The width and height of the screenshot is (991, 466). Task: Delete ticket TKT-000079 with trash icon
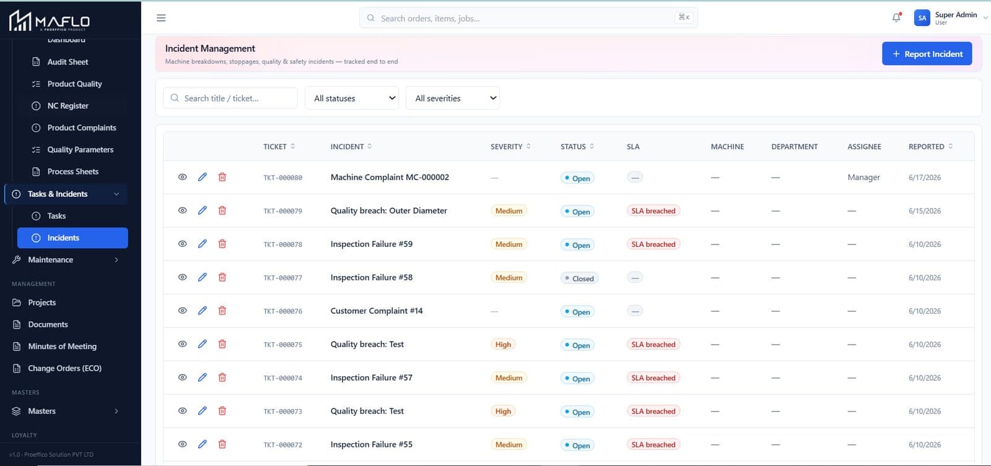[x=222, y=210]
